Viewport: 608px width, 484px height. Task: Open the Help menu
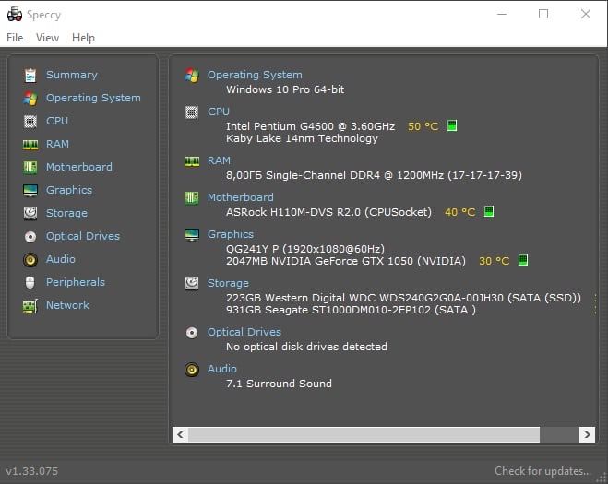[83, 38]
